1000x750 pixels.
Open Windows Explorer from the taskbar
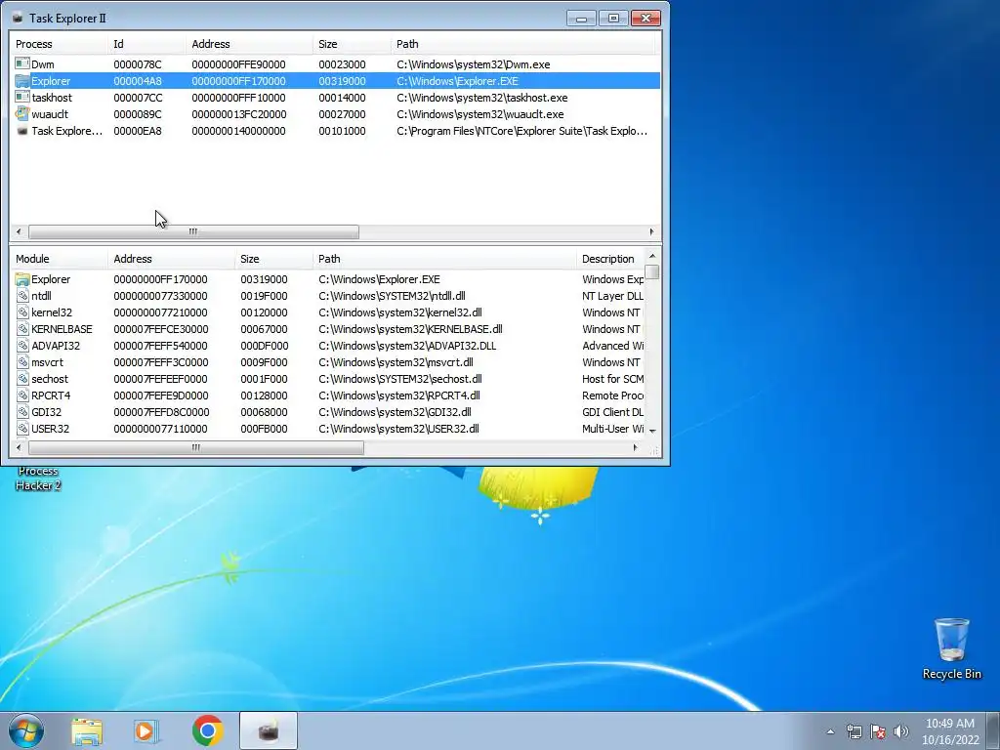point(87,730)
